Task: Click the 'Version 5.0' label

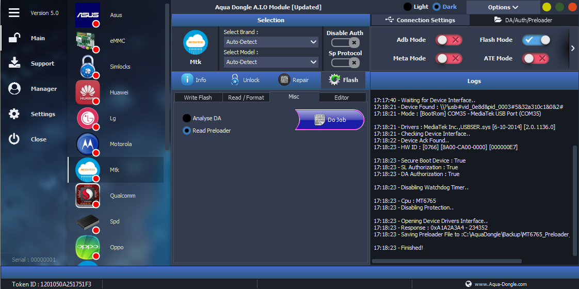Action: pyautogui.click(x=44, y=13)
